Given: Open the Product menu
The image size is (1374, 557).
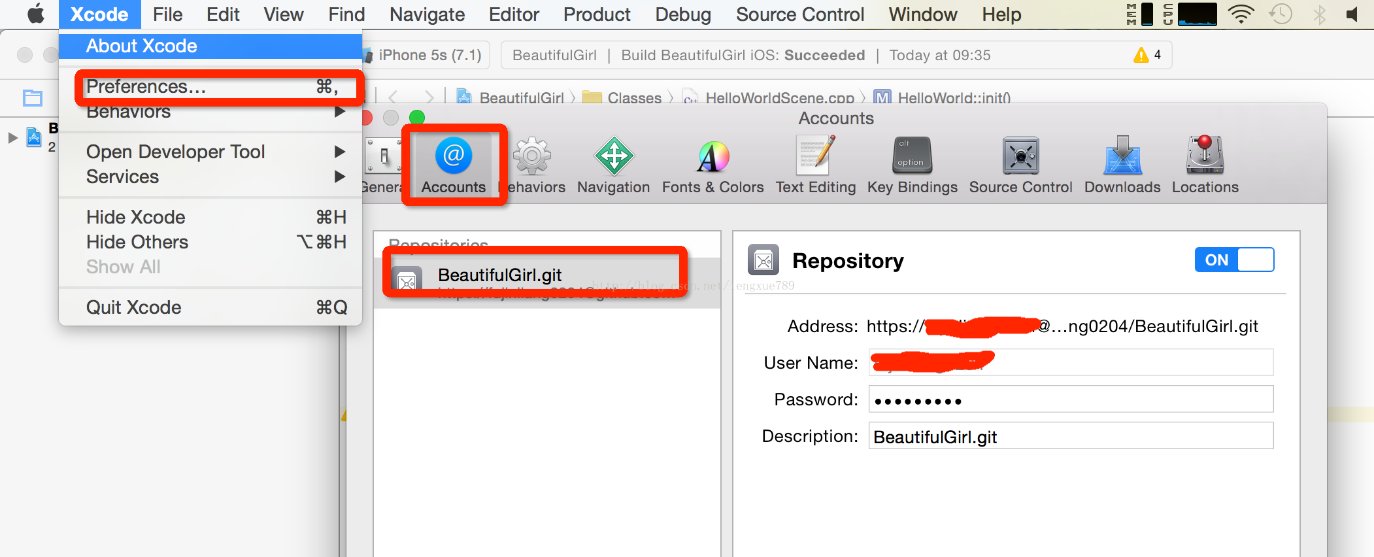Looking at the screenshot, I should coord(597,14).
